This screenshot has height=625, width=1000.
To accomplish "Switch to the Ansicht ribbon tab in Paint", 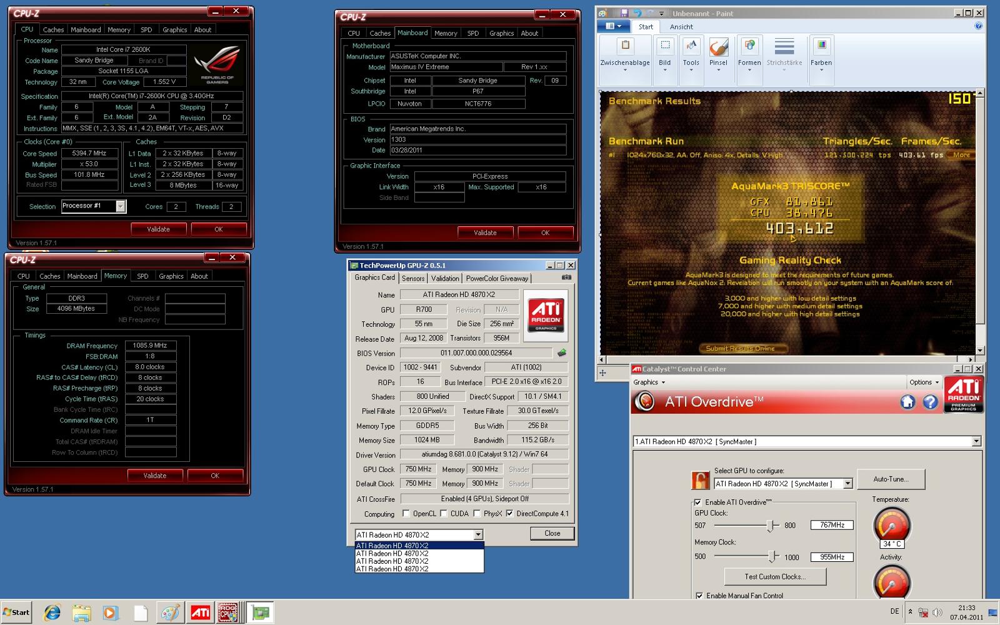I will point(681,27).
